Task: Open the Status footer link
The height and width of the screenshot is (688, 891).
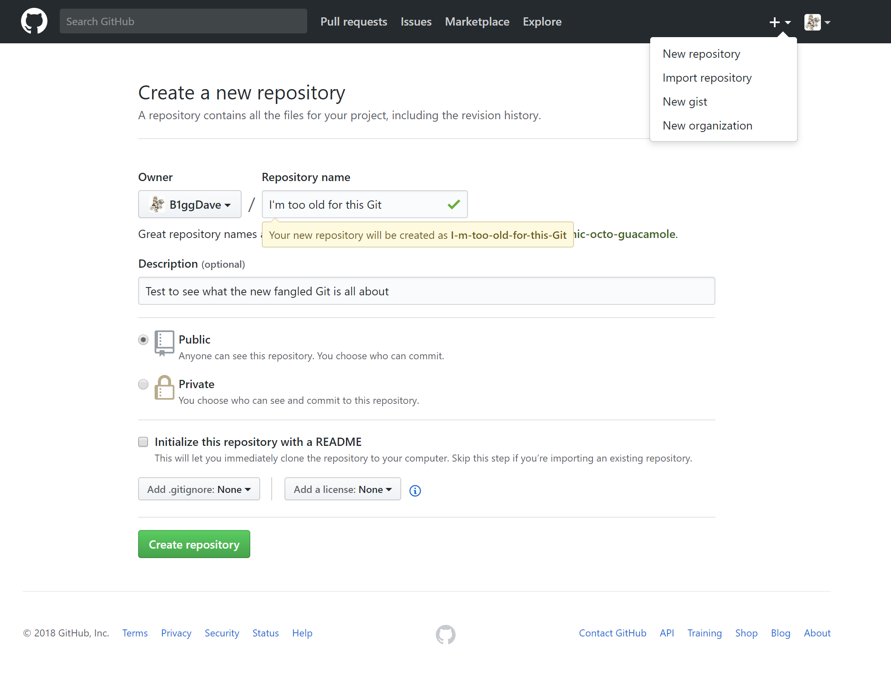Action: [x=266, y=633]
